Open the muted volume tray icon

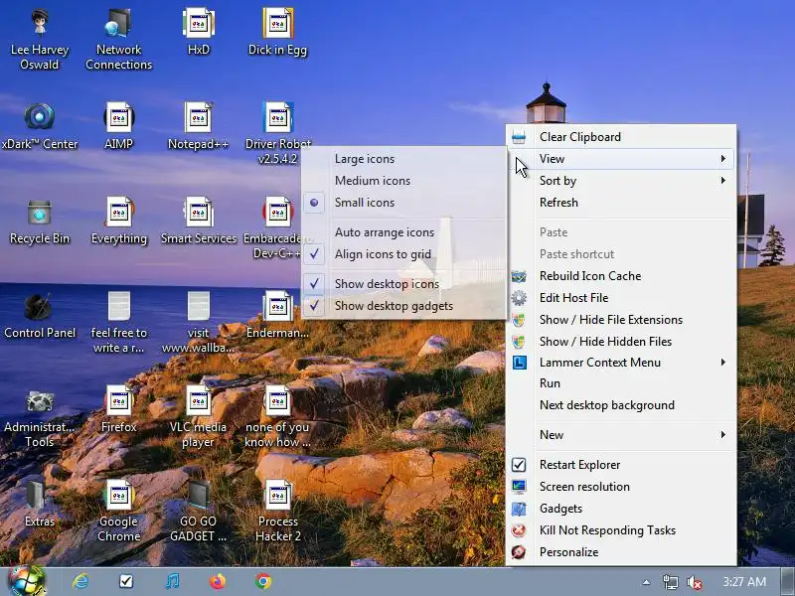click(694, 582)
